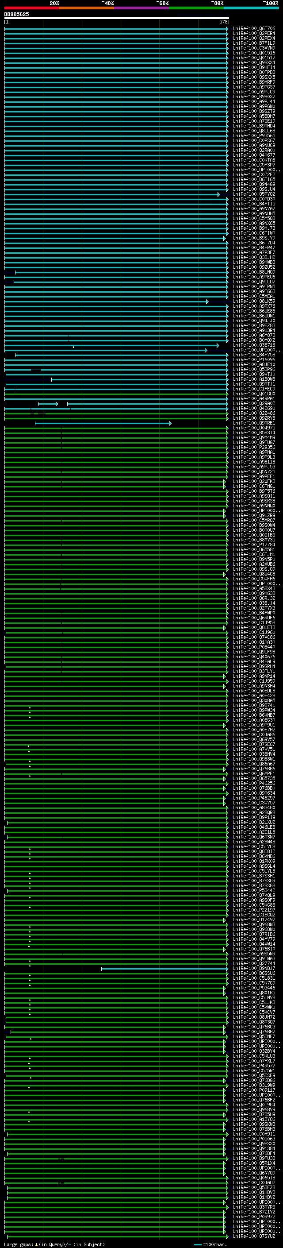Open hit UniRef100_Q9SXX4
283x1248 pixels.
click(254, 62)
